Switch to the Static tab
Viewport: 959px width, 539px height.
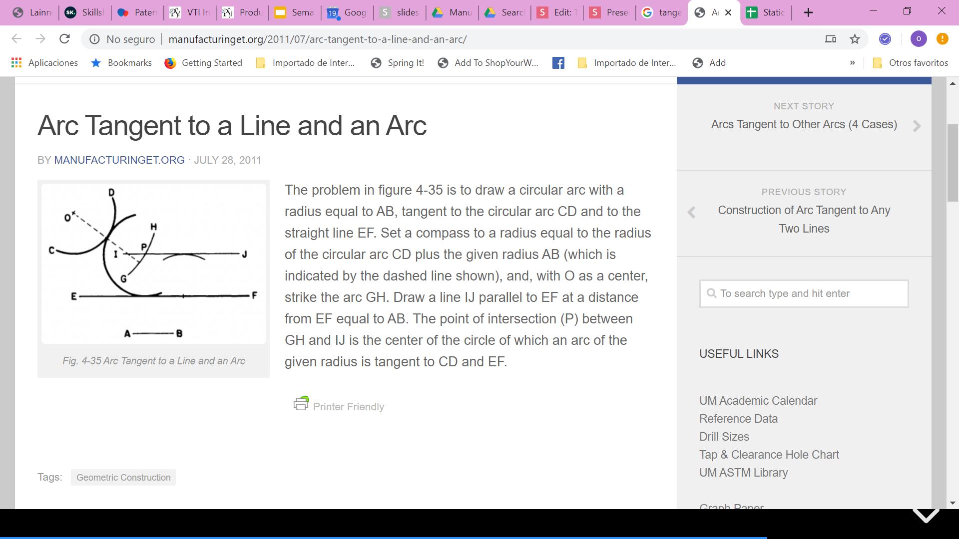tap(766, 12)
